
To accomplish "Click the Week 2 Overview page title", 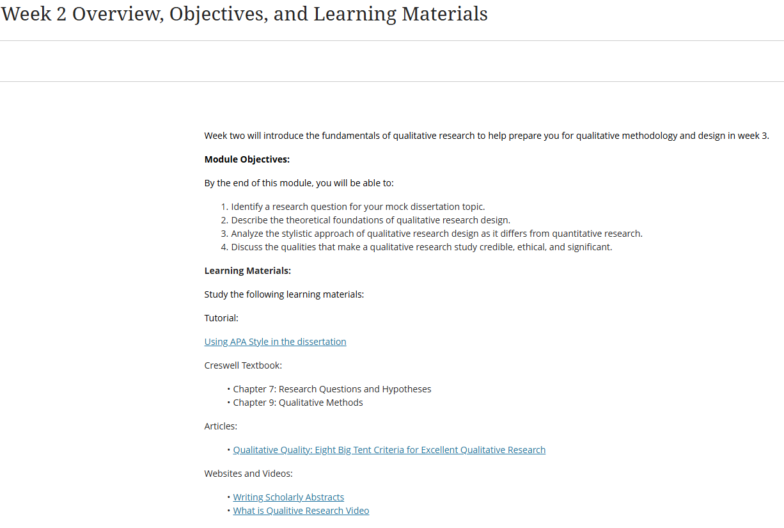I will point(244,14).
